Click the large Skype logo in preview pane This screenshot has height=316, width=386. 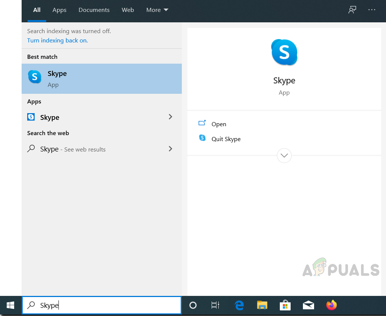[284, 52]
